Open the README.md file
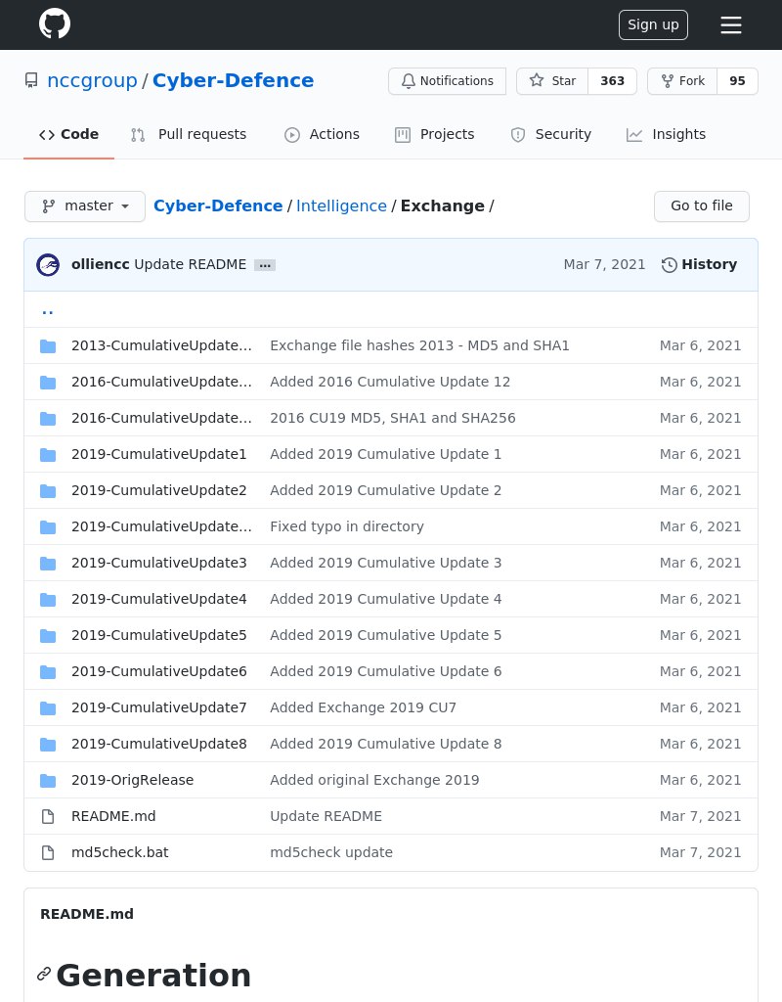782x1002 pixels. [113, 816]
